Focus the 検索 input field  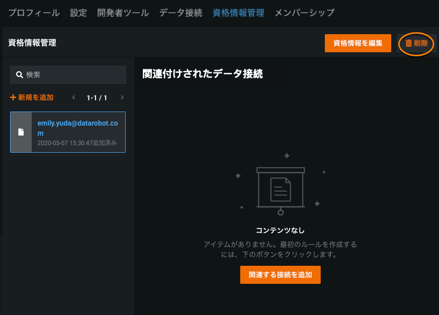[x=73, y=75]
